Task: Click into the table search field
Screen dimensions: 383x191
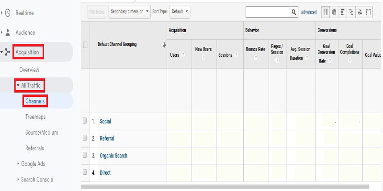Action: point(268,12)
